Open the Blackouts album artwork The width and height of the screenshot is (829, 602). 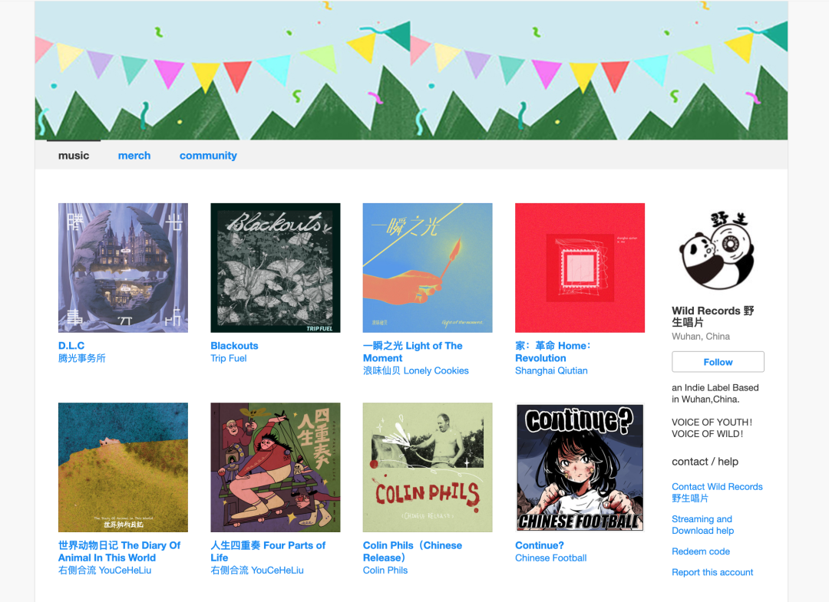pyautogui.click(x=276, y=268)
